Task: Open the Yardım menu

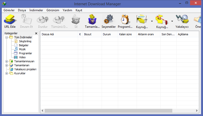Action: pos(67,10)
